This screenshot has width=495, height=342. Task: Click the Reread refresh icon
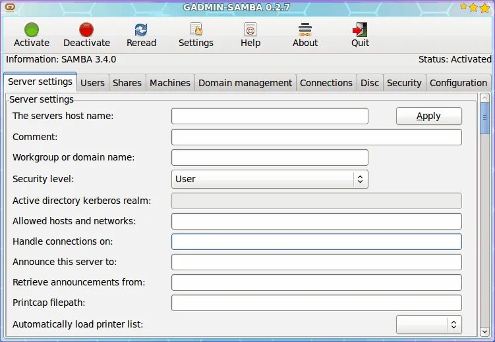tap(141, 30)
